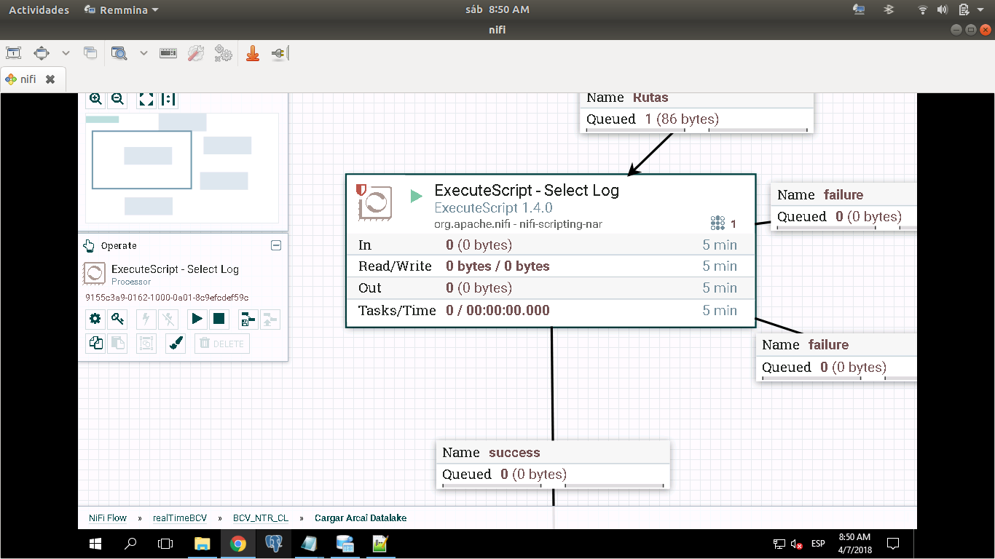Open the Remmina app menu in top bar
The image size is (995, 559).
pyautogui.click(x=121, y=10)
